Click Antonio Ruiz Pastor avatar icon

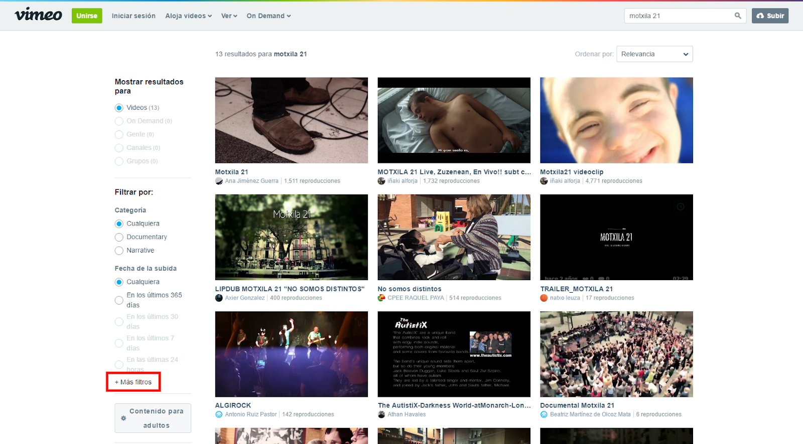pos(219,414)
